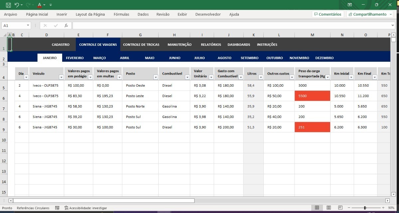Switch to Page Layout view icon

coord(329,208)
